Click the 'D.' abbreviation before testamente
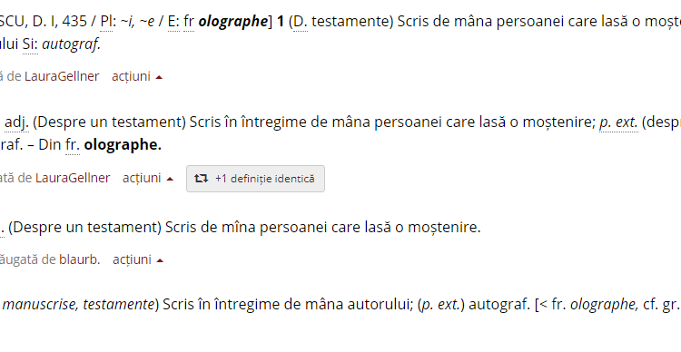Image resolution: width=681 pixels, height=352 pixels. [x=301, y=21]
